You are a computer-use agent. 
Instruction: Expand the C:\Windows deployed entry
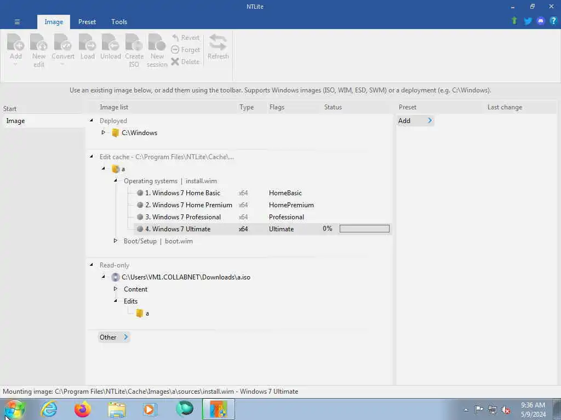[104, 132]
